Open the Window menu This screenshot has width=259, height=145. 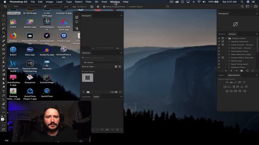(x=115, y=2)
